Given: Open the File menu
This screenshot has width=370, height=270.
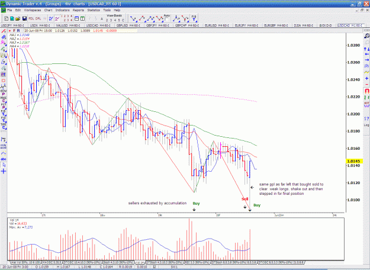Looking at the screenshot, I should 9,10.
